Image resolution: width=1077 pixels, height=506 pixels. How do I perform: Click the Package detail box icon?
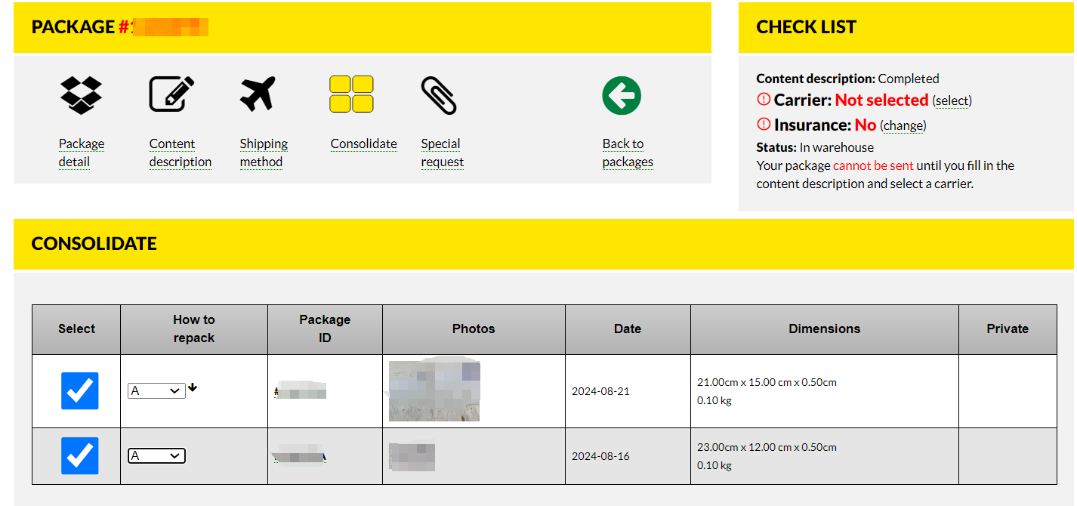(81, 95)
